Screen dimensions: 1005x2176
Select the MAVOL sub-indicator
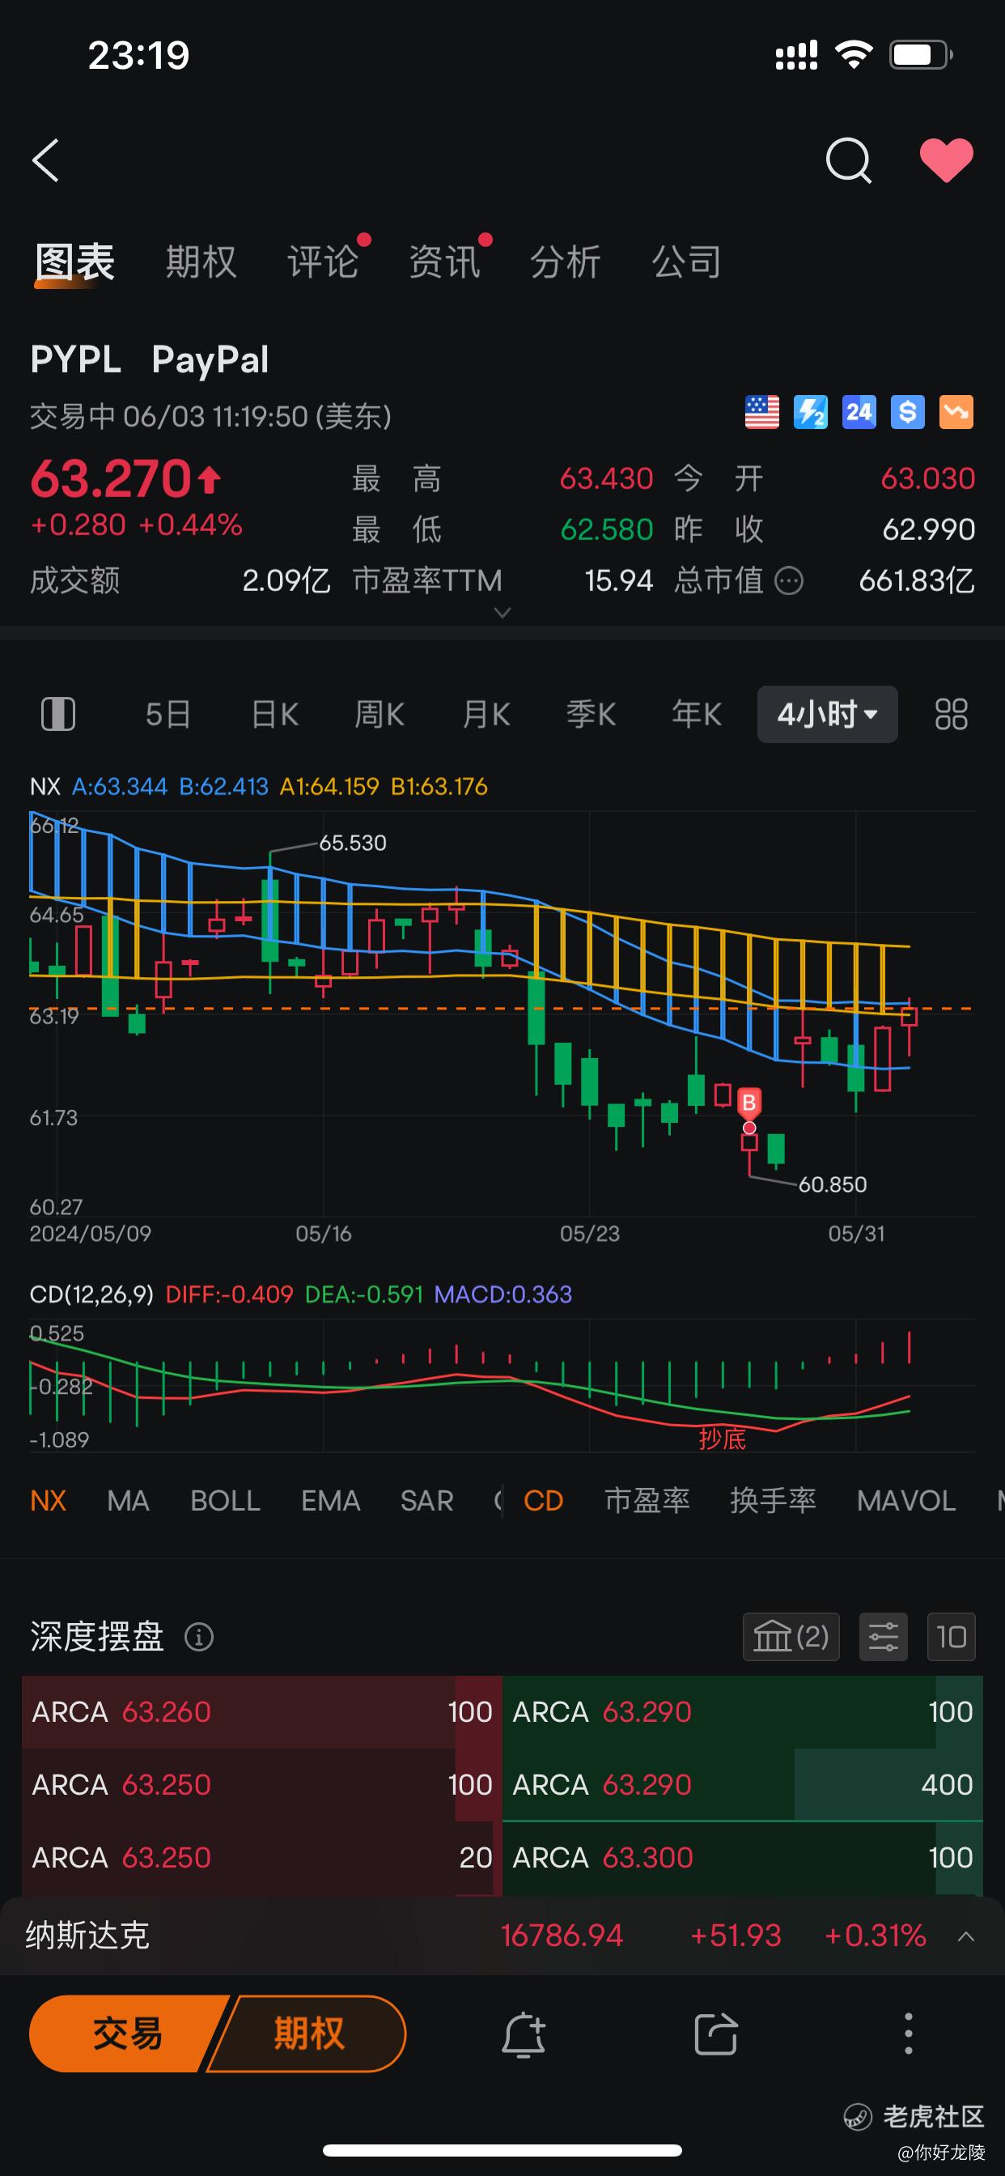coord(906,1501)
